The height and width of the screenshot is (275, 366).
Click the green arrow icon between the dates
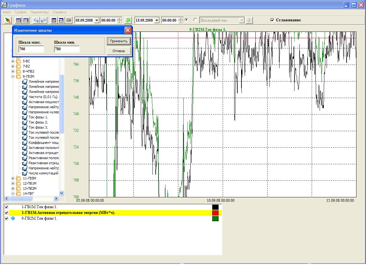coord(128,20)
